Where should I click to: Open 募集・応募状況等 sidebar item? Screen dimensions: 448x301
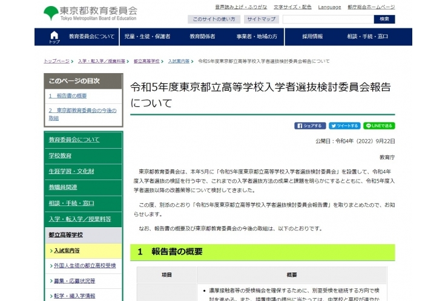coord(74,281)
